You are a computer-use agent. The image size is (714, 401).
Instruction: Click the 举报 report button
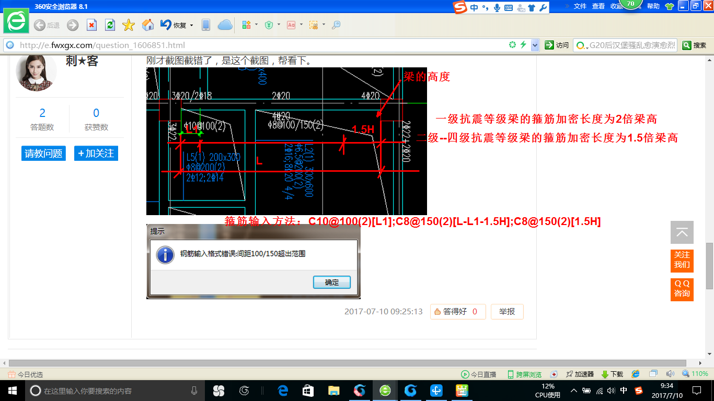point(507,312)
